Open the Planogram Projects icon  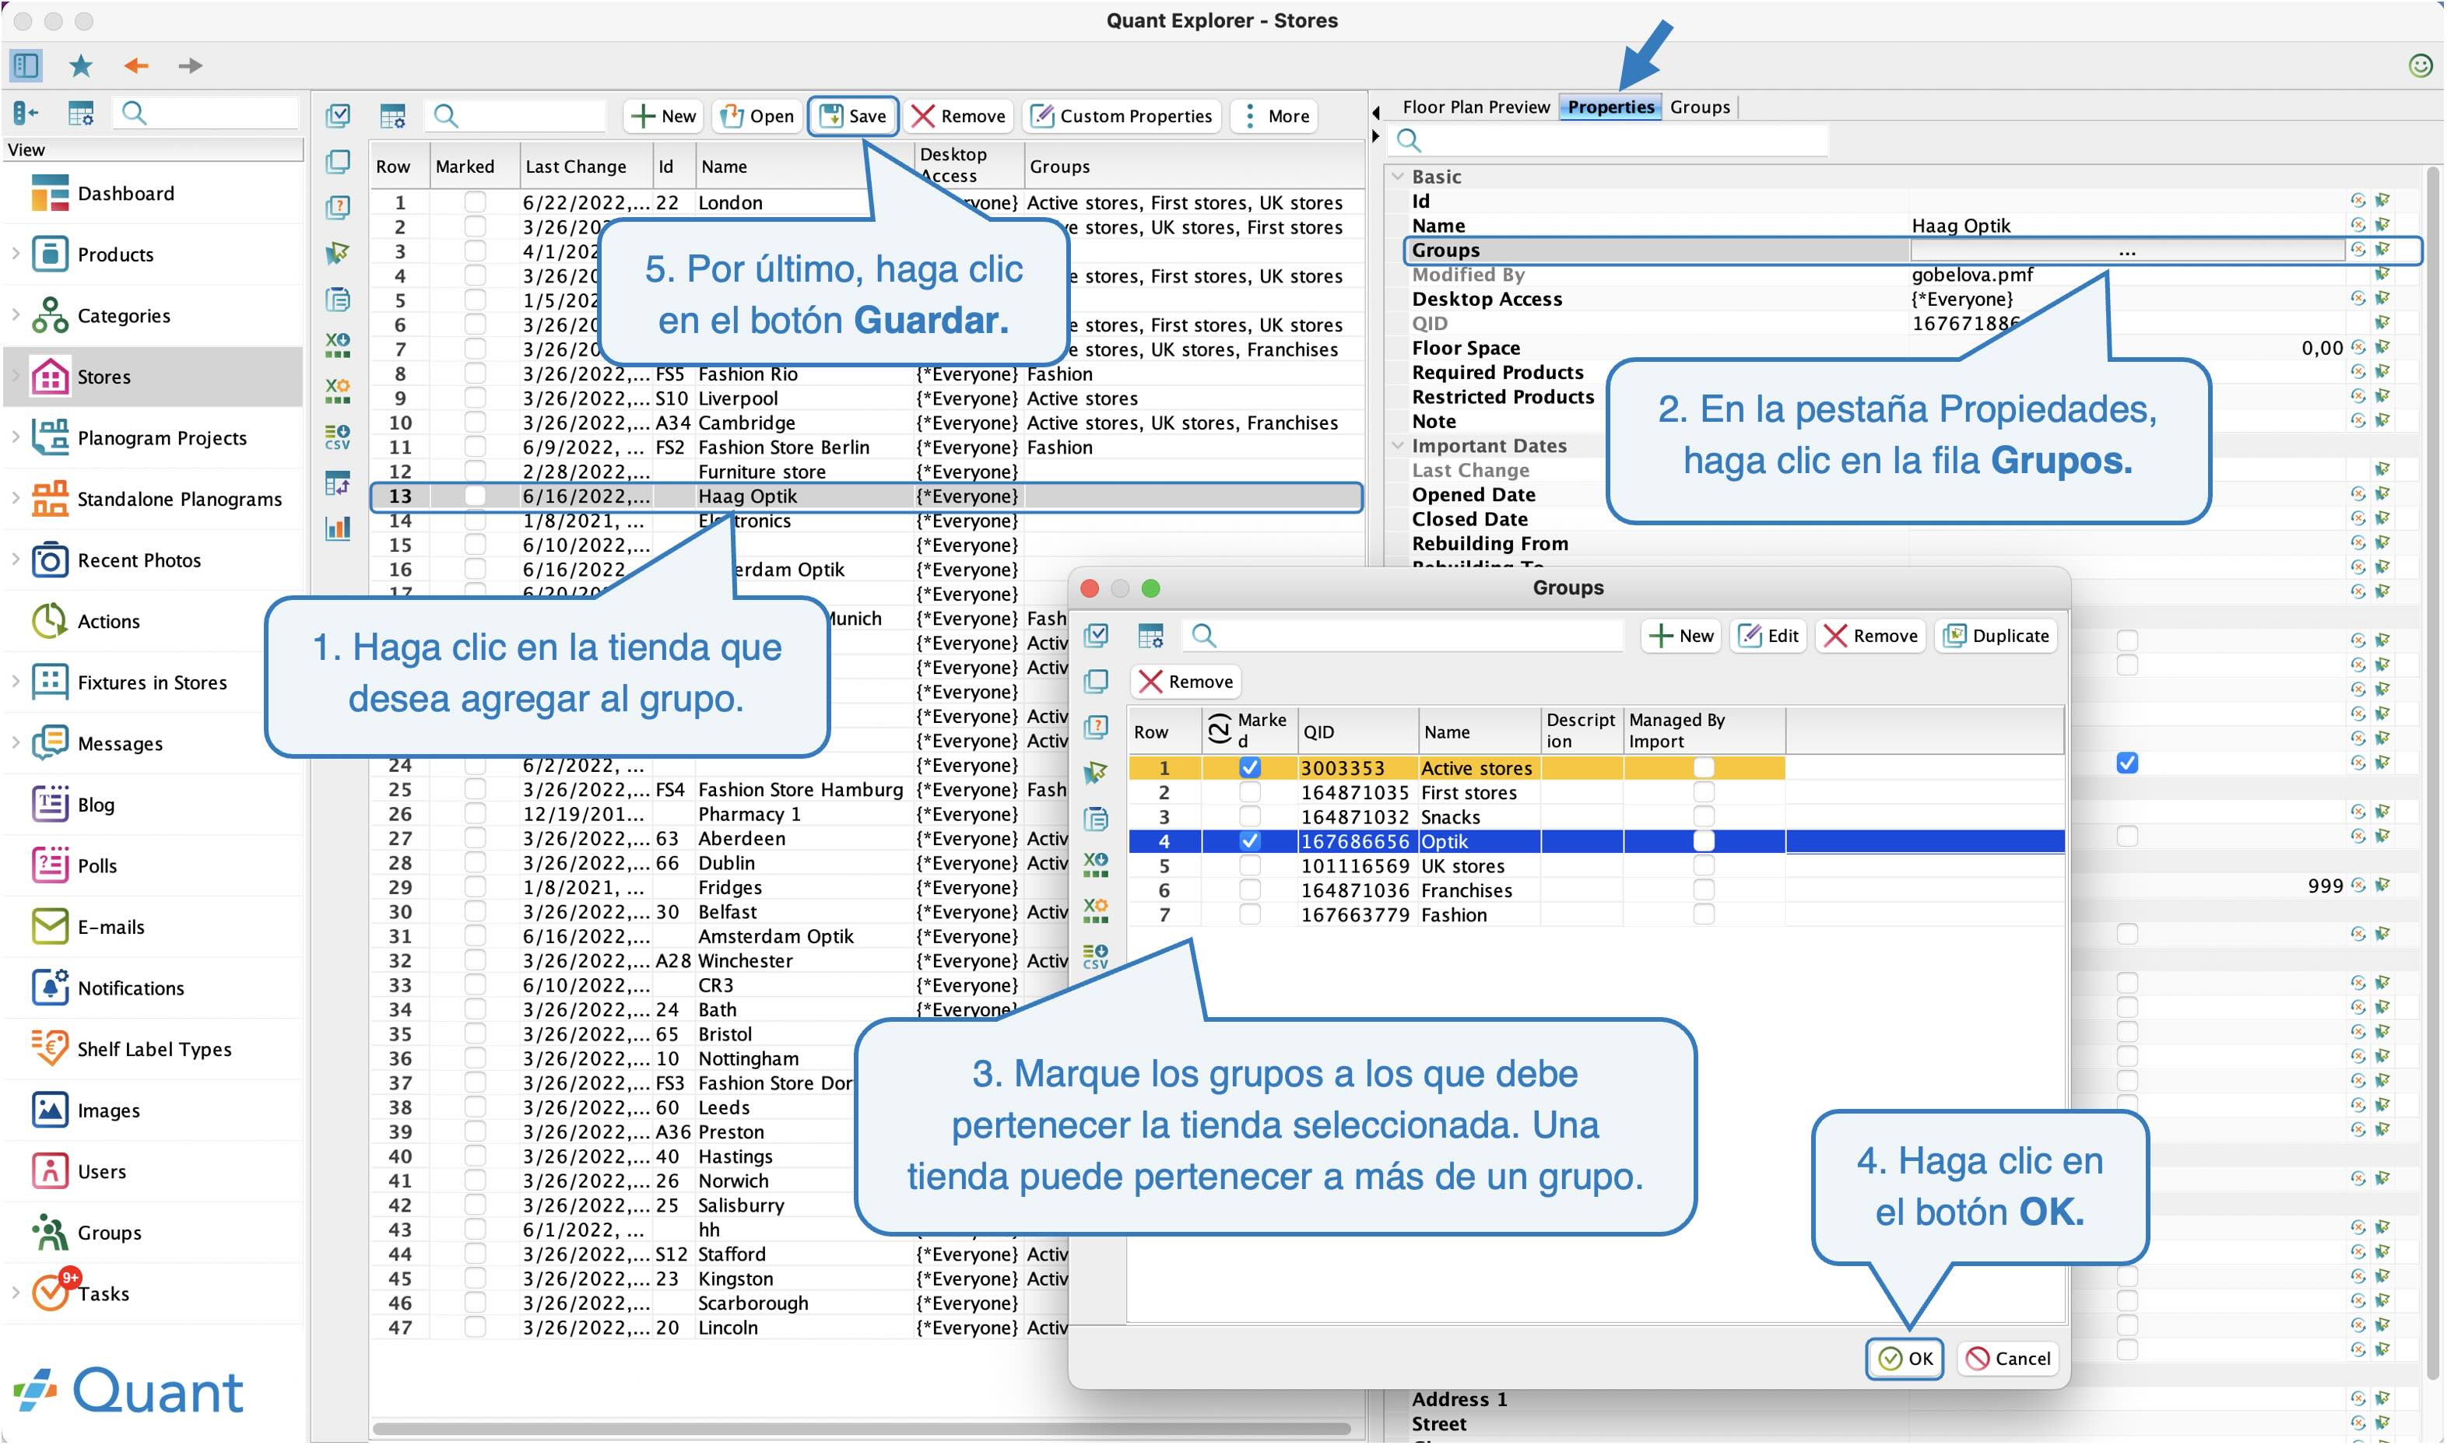[x=50, y=437]
